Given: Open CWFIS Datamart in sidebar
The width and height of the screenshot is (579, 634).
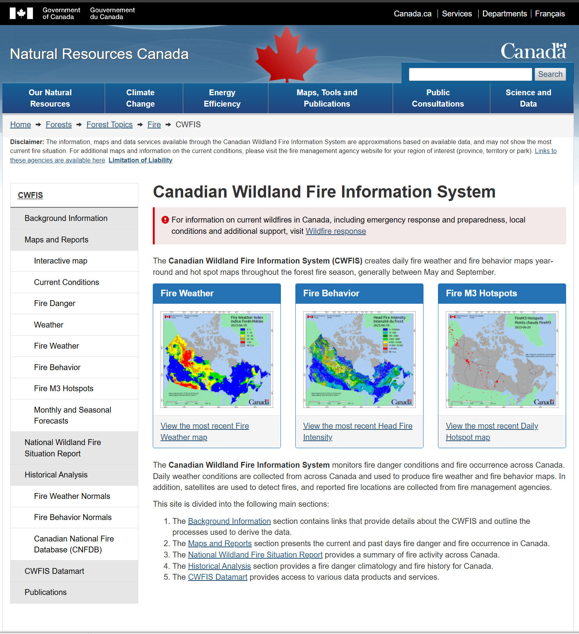Looking at the screenshot, I should (74, 571).
